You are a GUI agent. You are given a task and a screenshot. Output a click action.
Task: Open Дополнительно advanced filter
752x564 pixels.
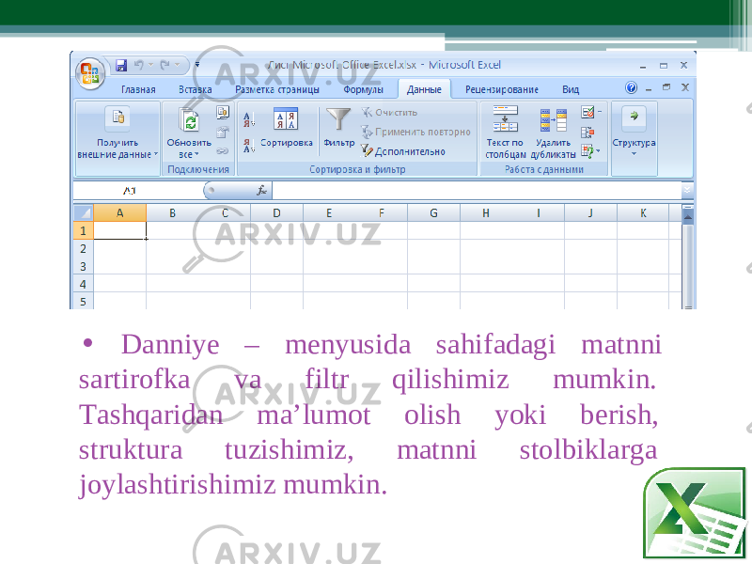point(403,151)
